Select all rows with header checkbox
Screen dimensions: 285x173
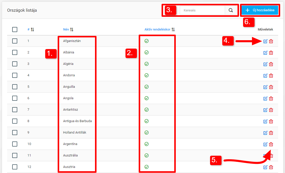tap(15, 30)
